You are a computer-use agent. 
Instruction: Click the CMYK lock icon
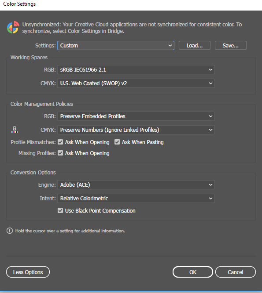pyautogui.click(x=15, y=130)
